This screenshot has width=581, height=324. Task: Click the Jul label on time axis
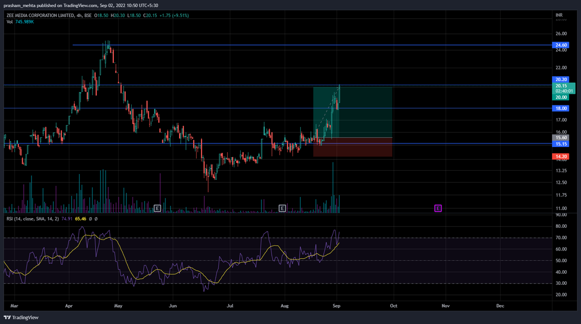230,306
